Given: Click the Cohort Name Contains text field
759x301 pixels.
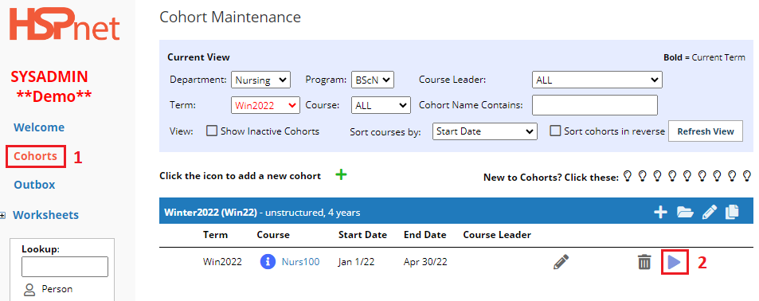Looking at the screenshot, I should click(594, 105).
